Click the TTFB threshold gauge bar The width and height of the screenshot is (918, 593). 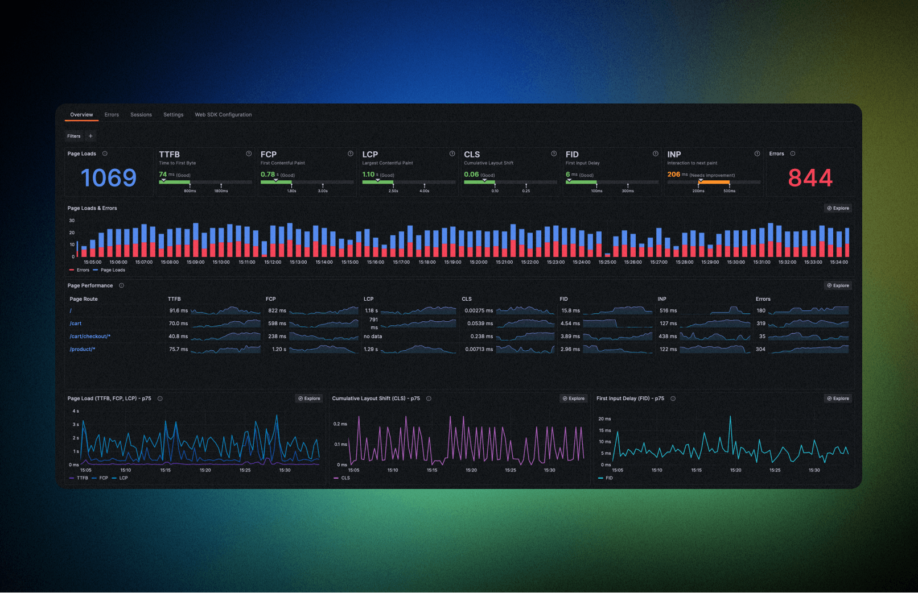pyautogui.click(x=205, y=182)
